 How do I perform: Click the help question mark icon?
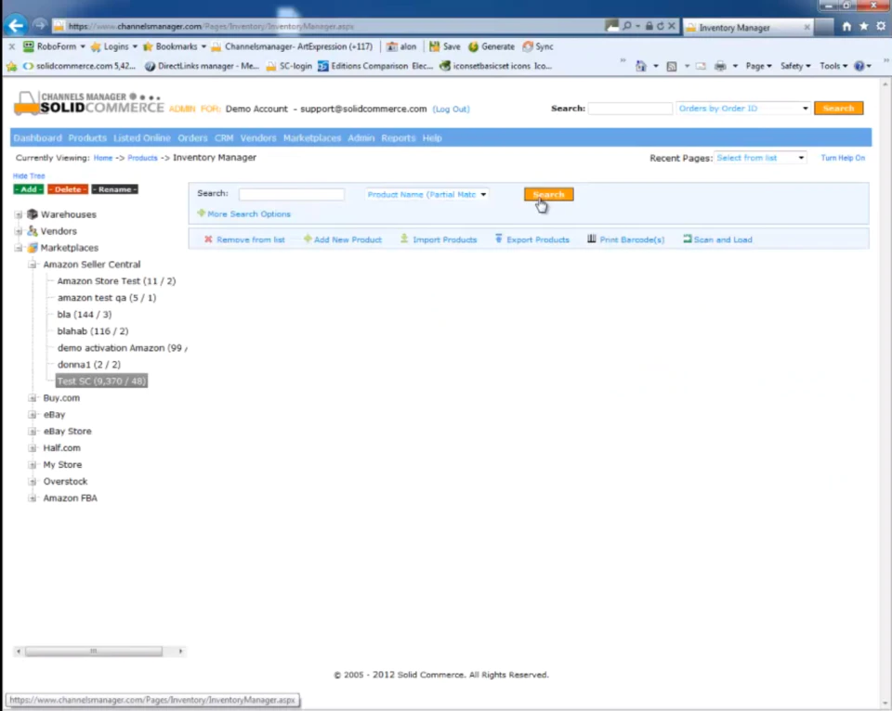(x=859, y=66)
